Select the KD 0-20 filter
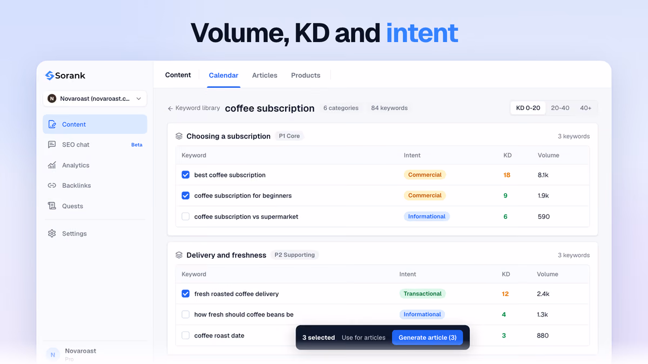The height and width of the screenshot is (364, 648). (x=528, y=108)
